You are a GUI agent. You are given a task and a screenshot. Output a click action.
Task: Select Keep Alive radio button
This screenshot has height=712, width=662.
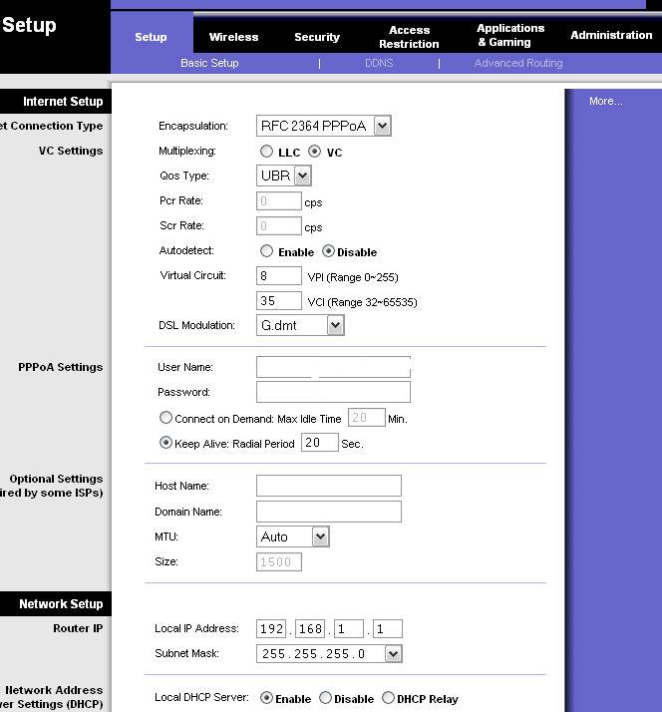(165, 443)
